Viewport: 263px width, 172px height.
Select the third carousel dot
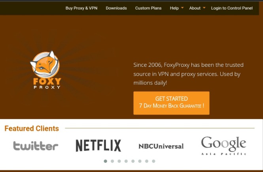tap(119, 161)
